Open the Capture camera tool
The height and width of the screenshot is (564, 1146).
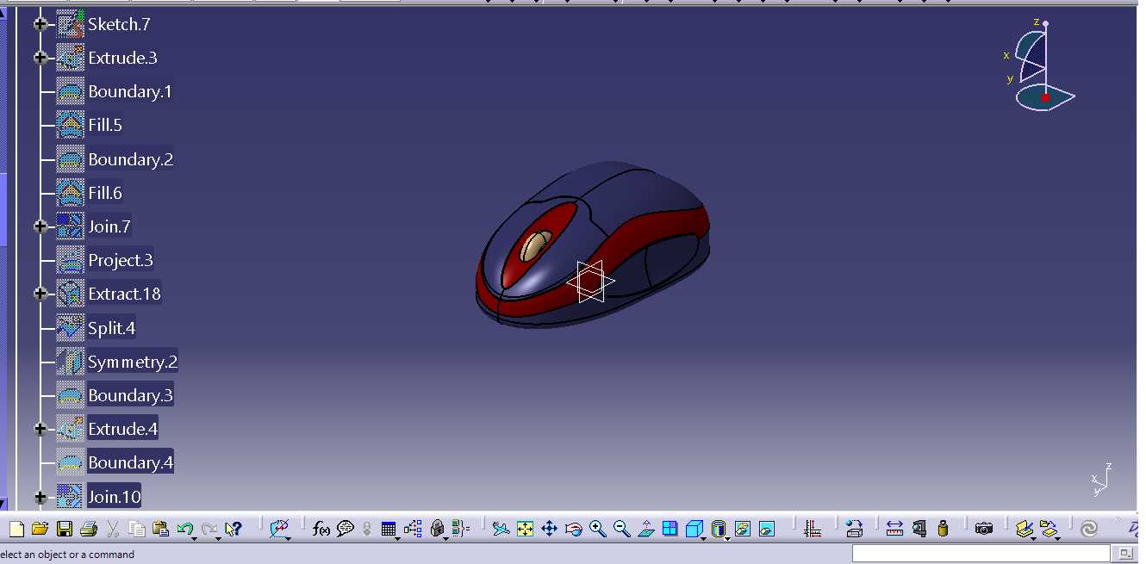click(x=984, y=529)
